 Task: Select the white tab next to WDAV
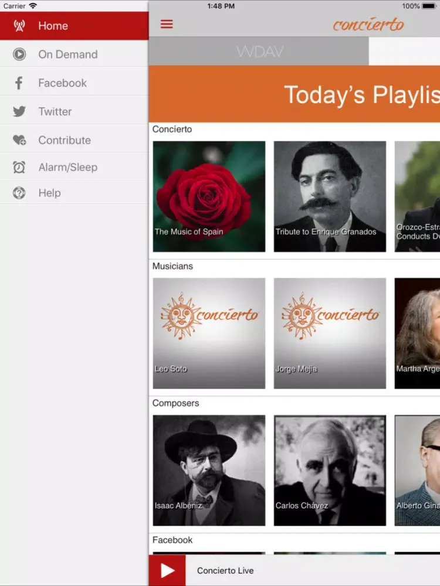click(x=404, y=51)
